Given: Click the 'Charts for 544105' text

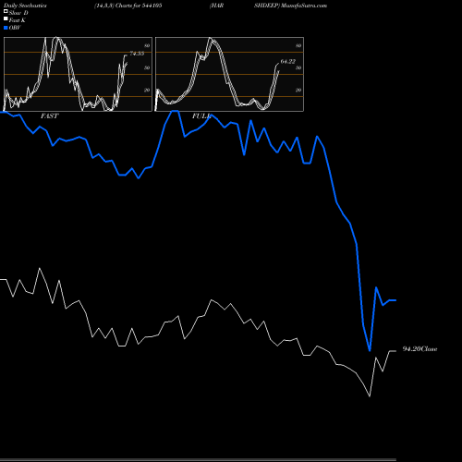Looking at the screenshot, I should (139, 6).
